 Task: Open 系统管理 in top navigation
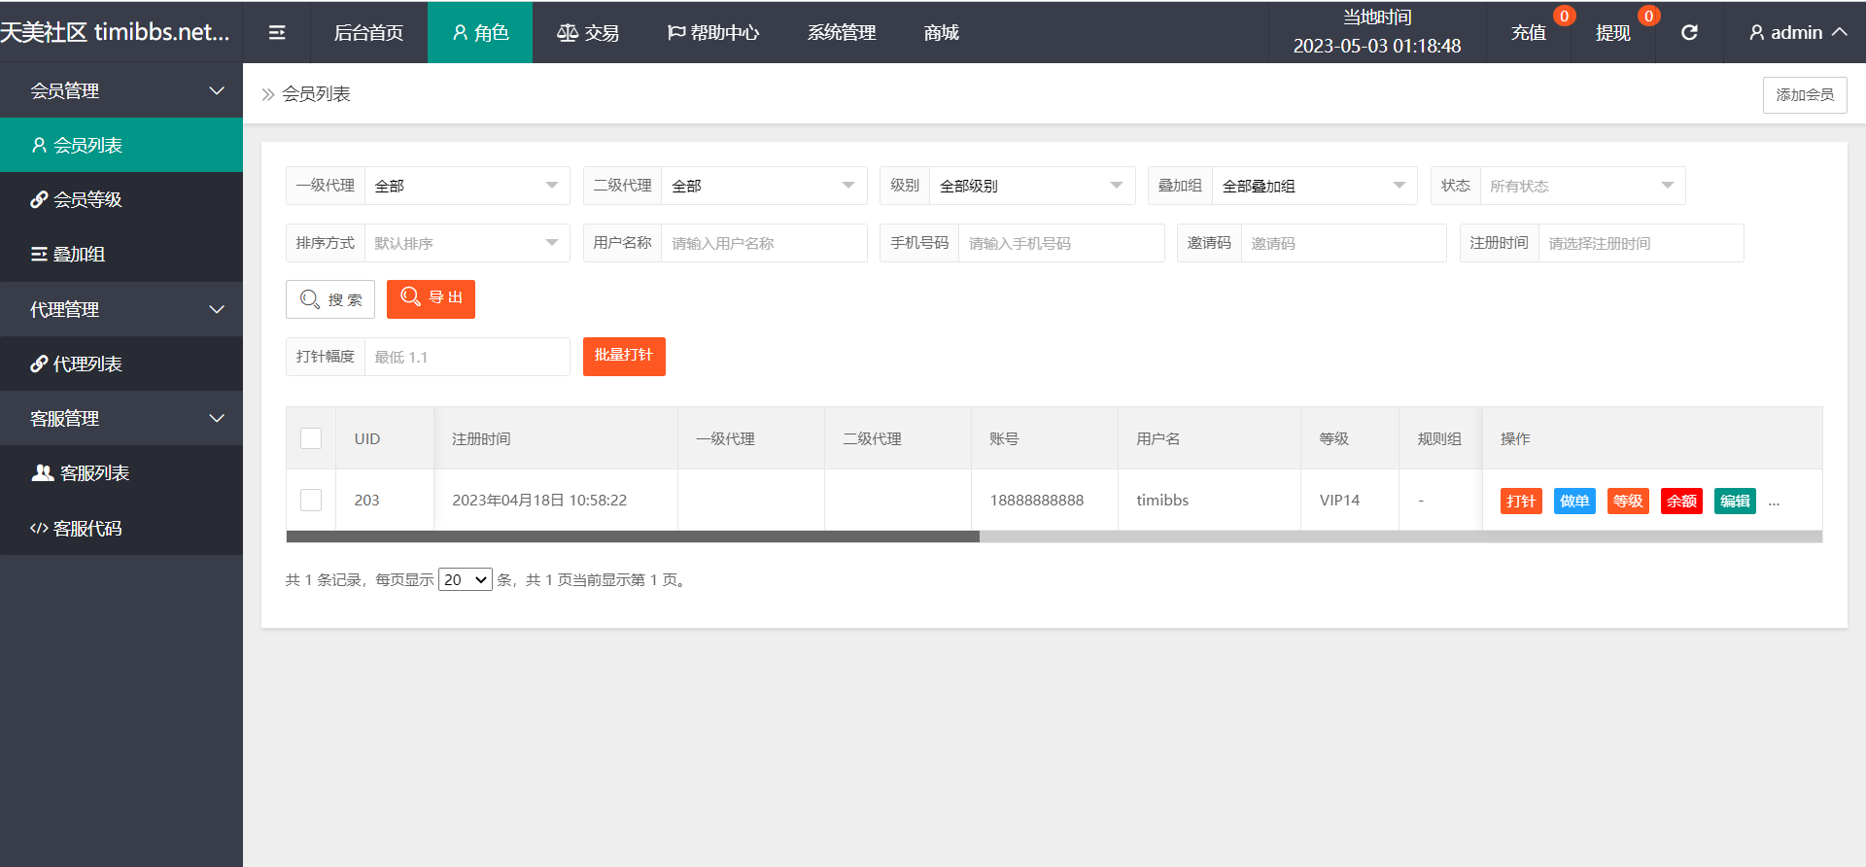(842, 33)
